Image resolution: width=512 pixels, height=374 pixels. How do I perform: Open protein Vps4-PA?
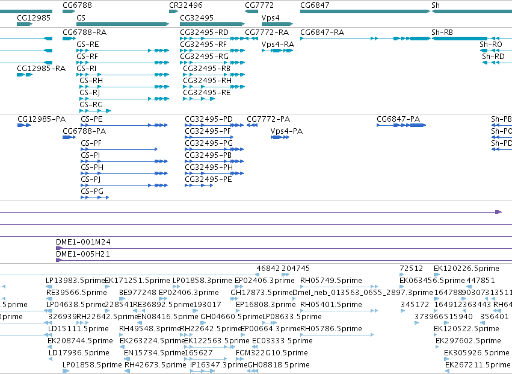286,131
